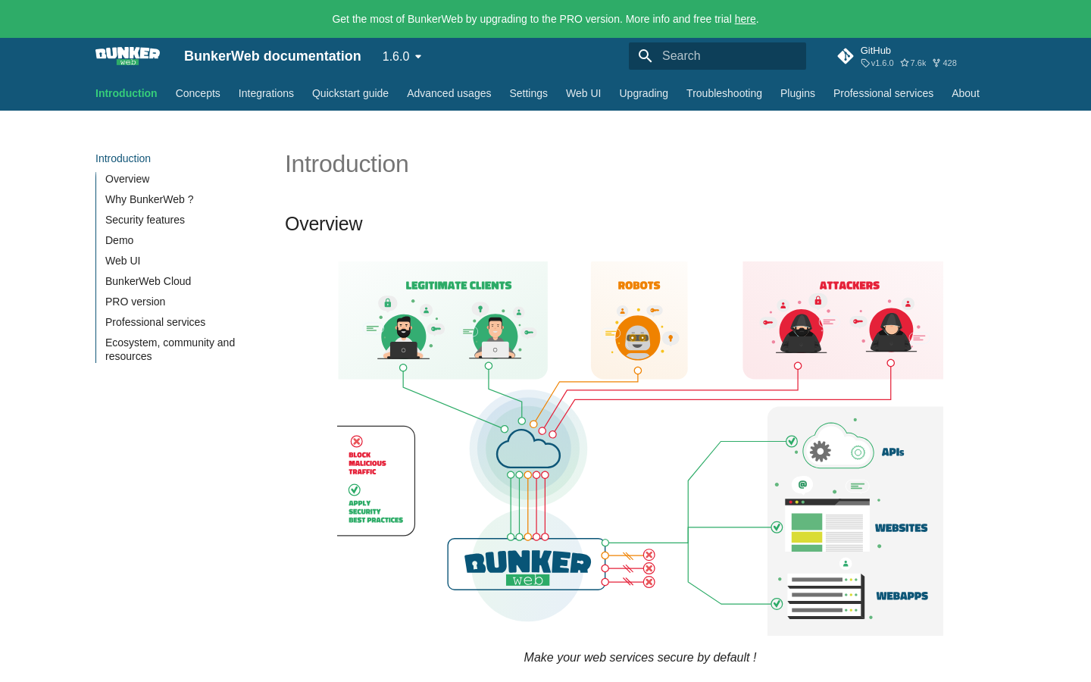Screen dimensions: 1091x682
Task: Open the PRO version sidebar link
Action: (x=135, y=302)
